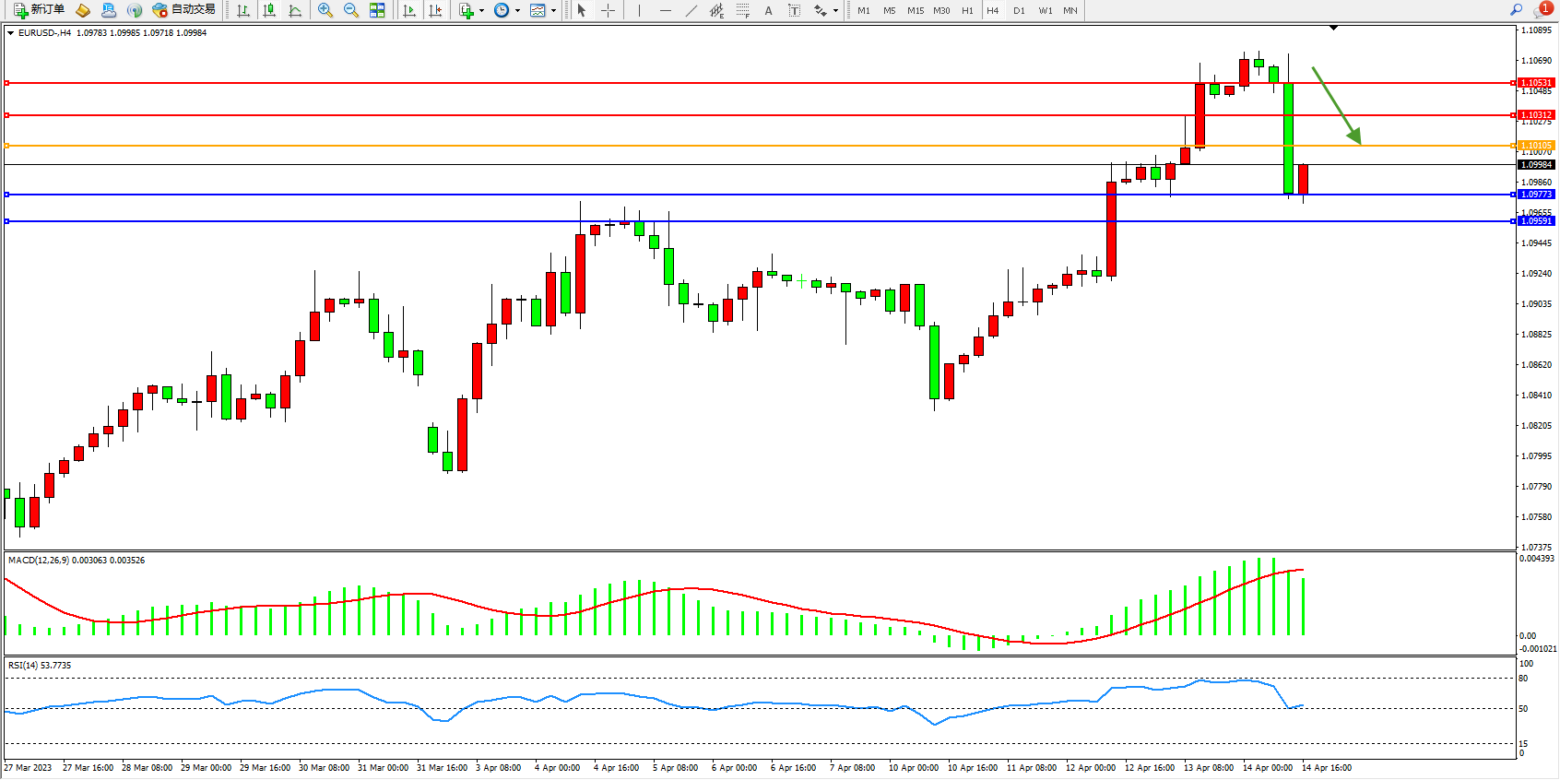Open the Signals radio-wave icon

point(135,10)
